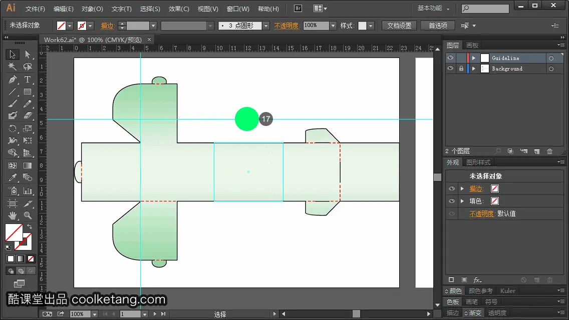Toggle stroke attribute visibility in Appearance
The height and width of the screenshot is (320, 569).
(x=452, y=188)
